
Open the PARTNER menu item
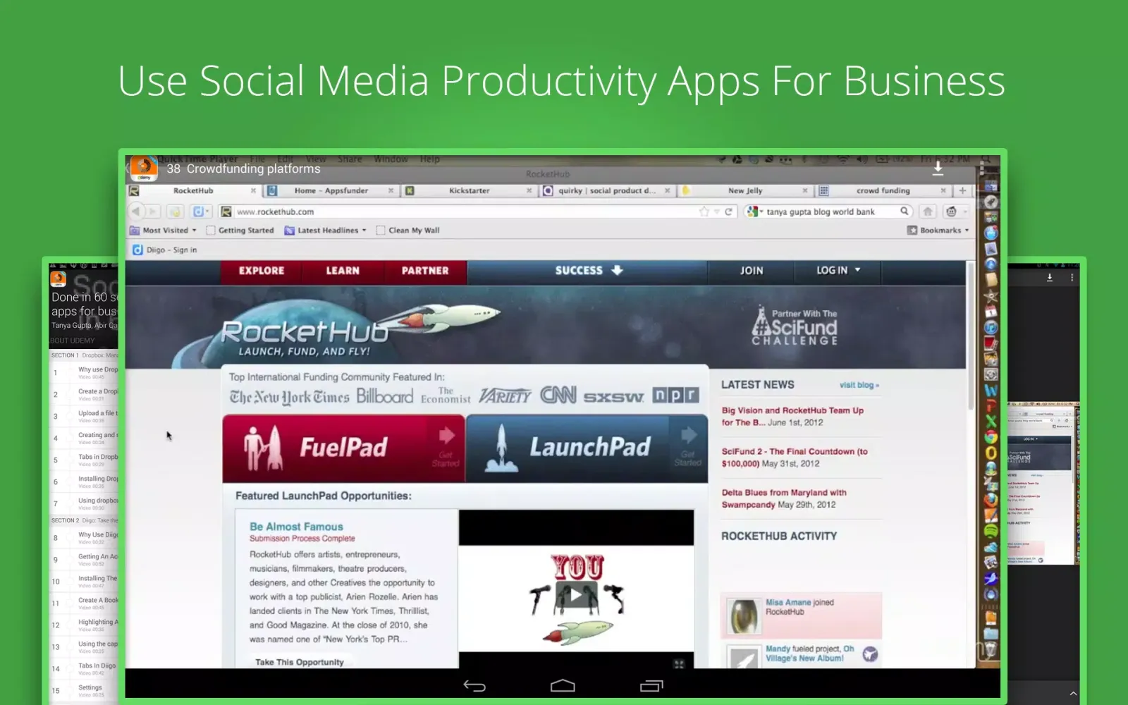pyautogui.click(x=425, y=271)
